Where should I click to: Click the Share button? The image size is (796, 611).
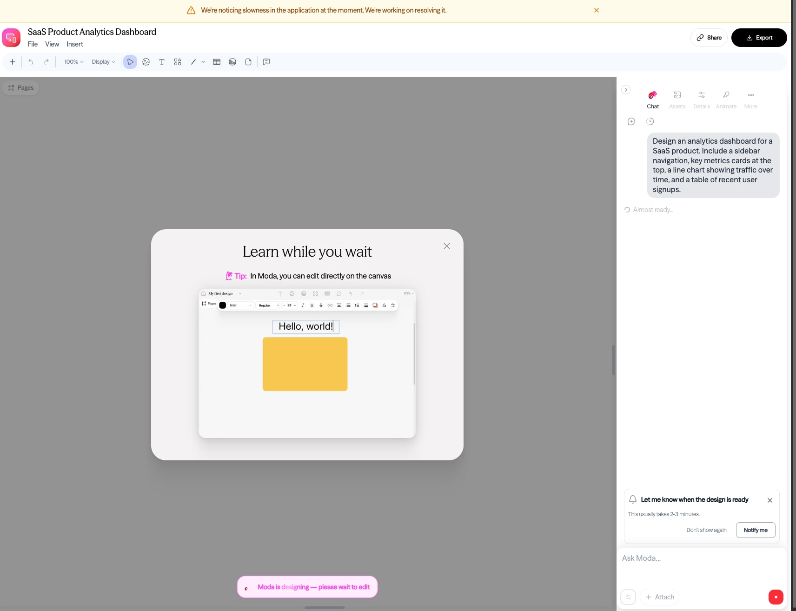pyautogui.click(x=709, y=38)
